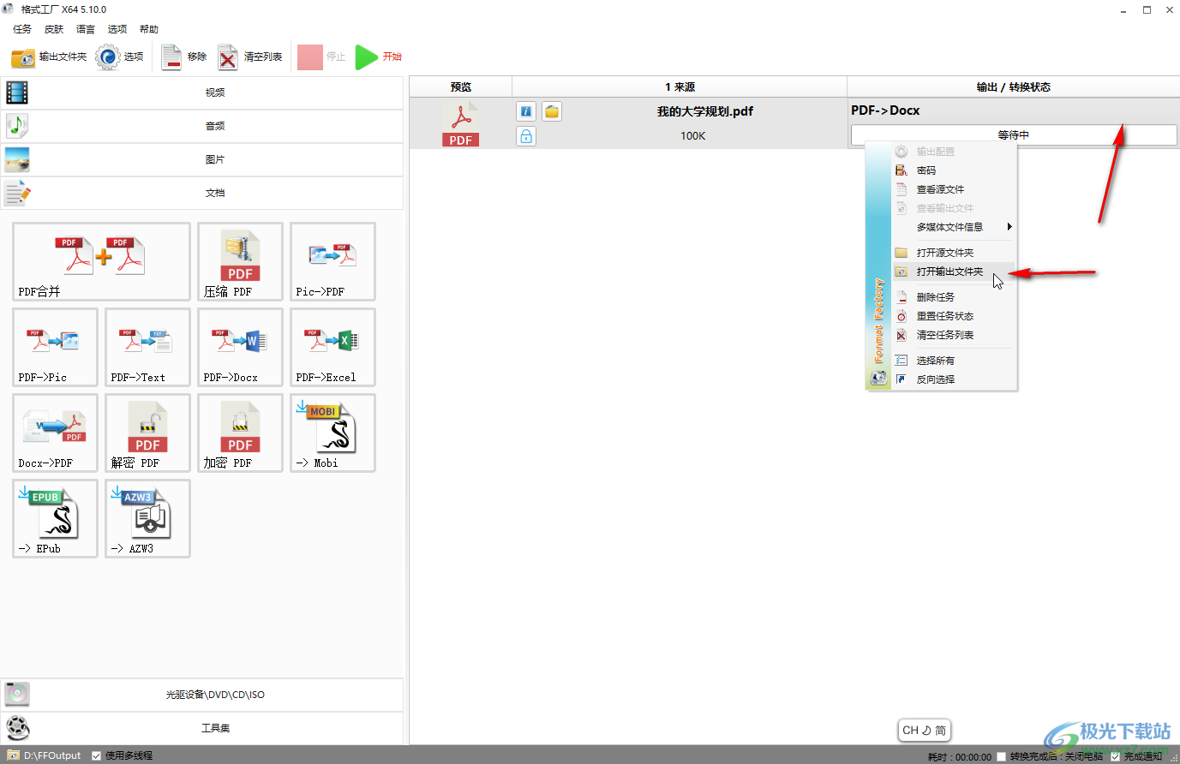Select the 我的大学规划.pdf task row
Viewport: 1180px width, 764px height.
point(794,123)
